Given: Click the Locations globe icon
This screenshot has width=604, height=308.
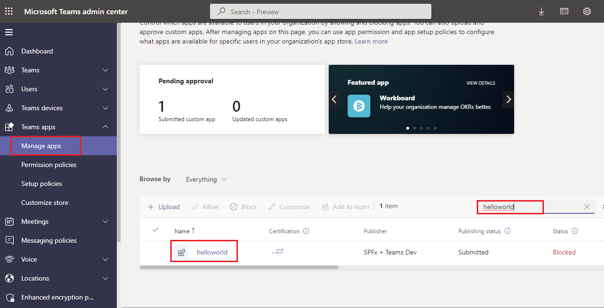Looking at the screenshot, I should [9, 278].
